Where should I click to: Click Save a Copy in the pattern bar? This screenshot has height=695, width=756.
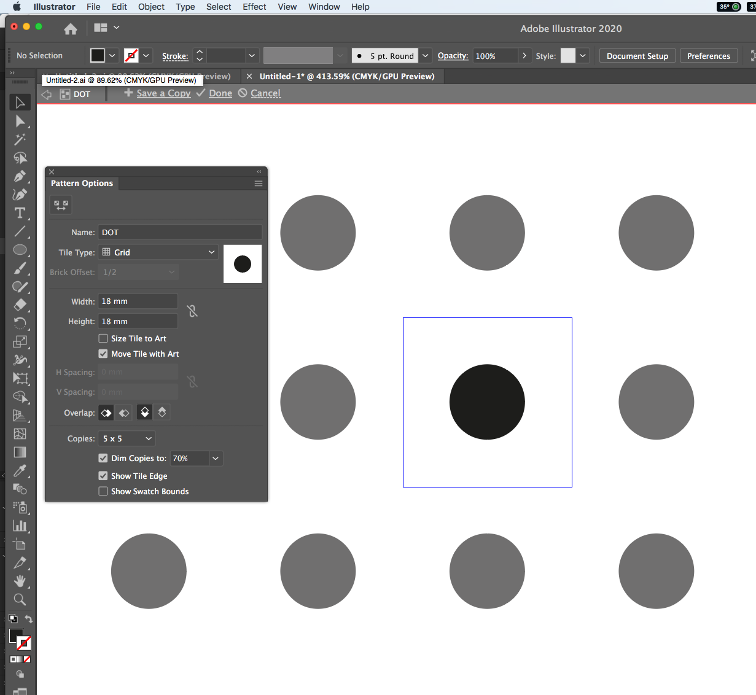(163, 93)
